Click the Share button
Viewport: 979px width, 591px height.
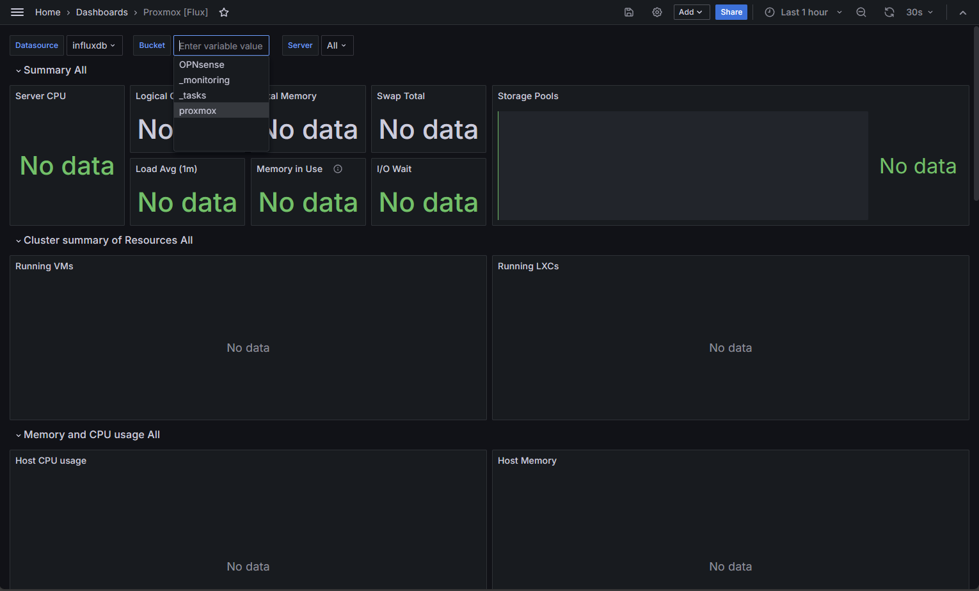tap(731, 12)
